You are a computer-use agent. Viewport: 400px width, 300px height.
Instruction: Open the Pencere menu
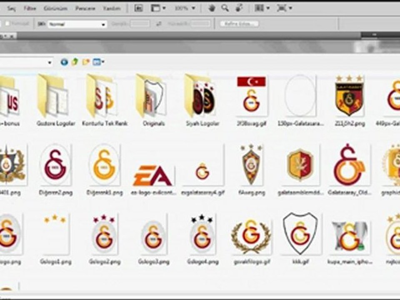tap(85, 9)
